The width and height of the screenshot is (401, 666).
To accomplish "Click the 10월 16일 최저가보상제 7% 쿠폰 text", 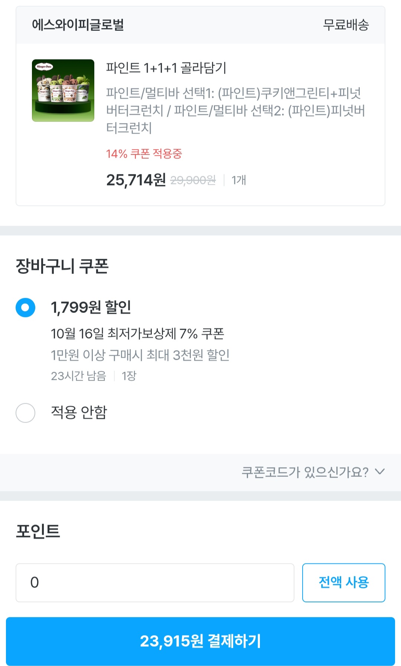I will click(x=137, y=334).
